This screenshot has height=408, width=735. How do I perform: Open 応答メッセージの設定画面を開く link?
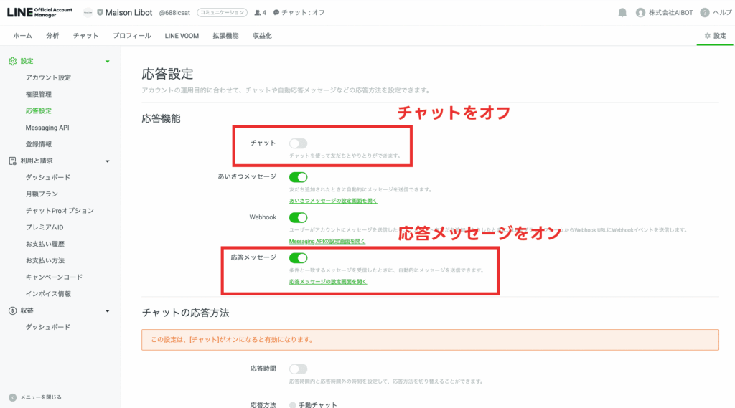[328, 282]
